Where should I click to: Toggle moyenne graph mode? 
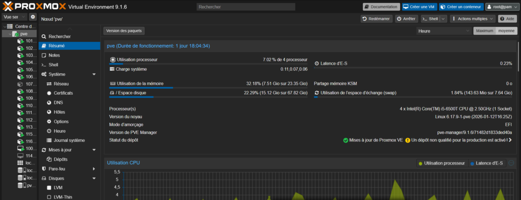(506, 31)
